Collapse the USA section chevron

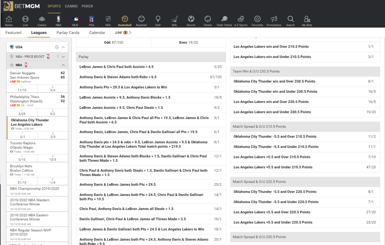(x=63, y=47)
